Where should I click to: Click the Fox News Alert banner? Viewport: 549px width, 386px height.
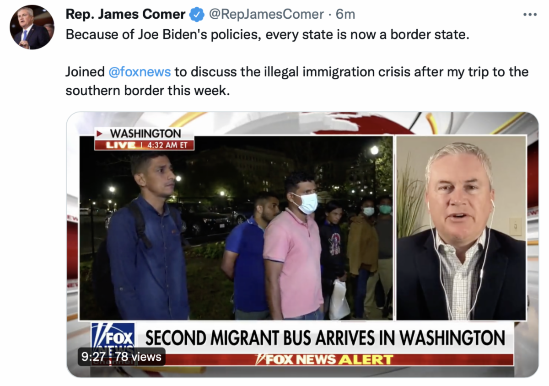(x=325, y=359)
